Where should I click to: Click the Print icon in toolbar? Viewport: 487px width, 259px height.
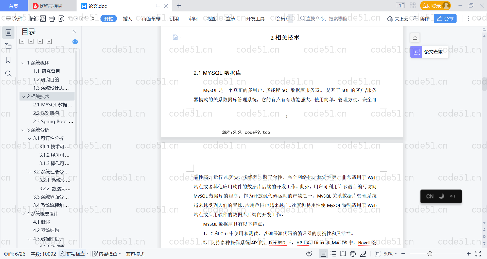click(x=52, y=19)
